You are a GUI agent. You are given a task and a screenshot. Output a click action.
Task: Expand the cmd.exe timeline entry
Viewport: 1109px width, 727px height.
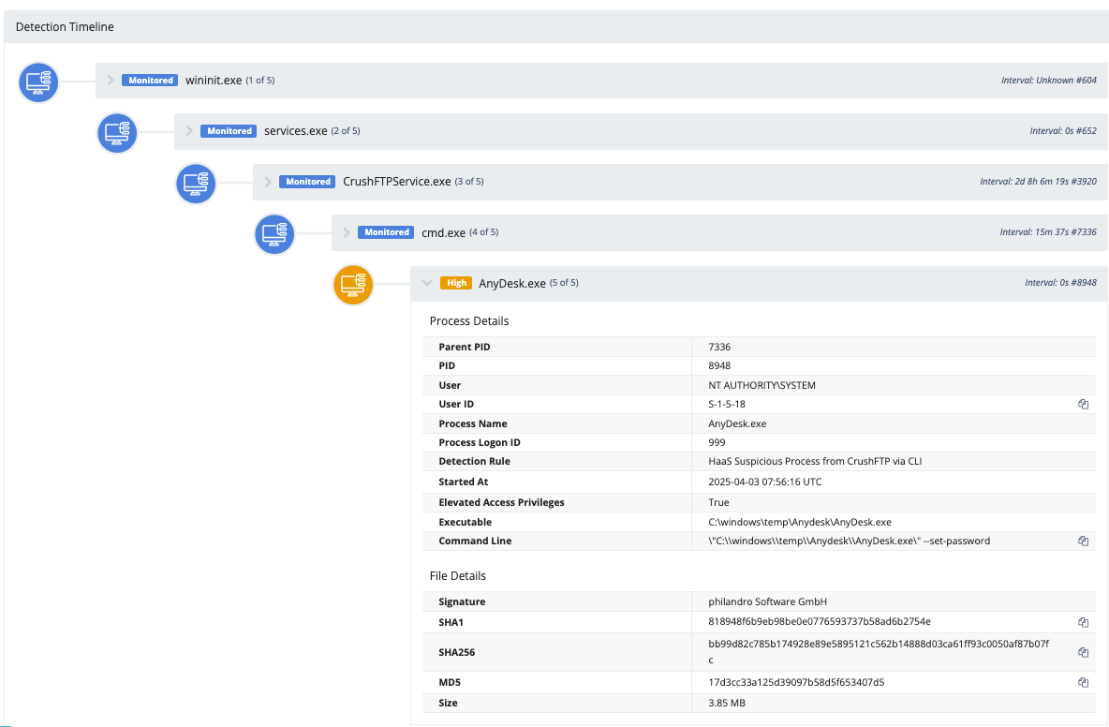346,232
